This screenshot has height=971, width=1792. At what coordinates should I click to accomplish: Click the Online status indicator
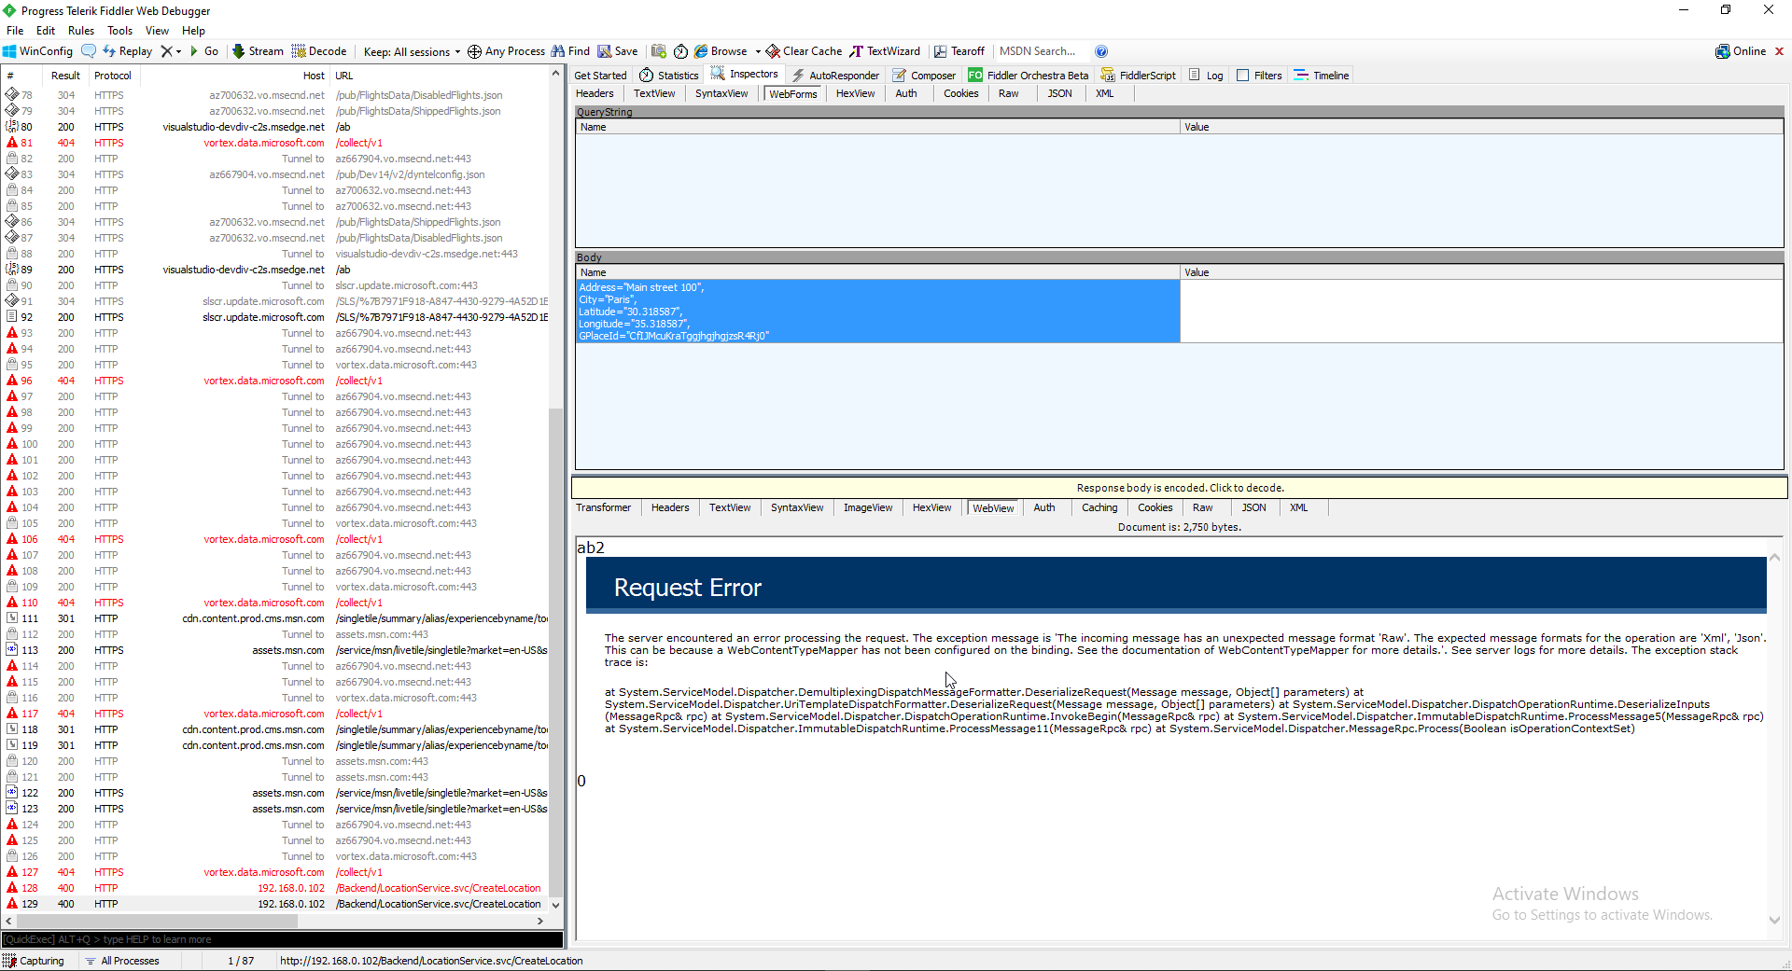click(x=1741, y=51)
